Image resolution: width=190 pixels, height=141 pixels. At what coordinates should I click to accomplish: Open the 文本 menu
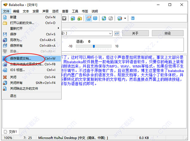pyautogui.click(x=26, y=11)
